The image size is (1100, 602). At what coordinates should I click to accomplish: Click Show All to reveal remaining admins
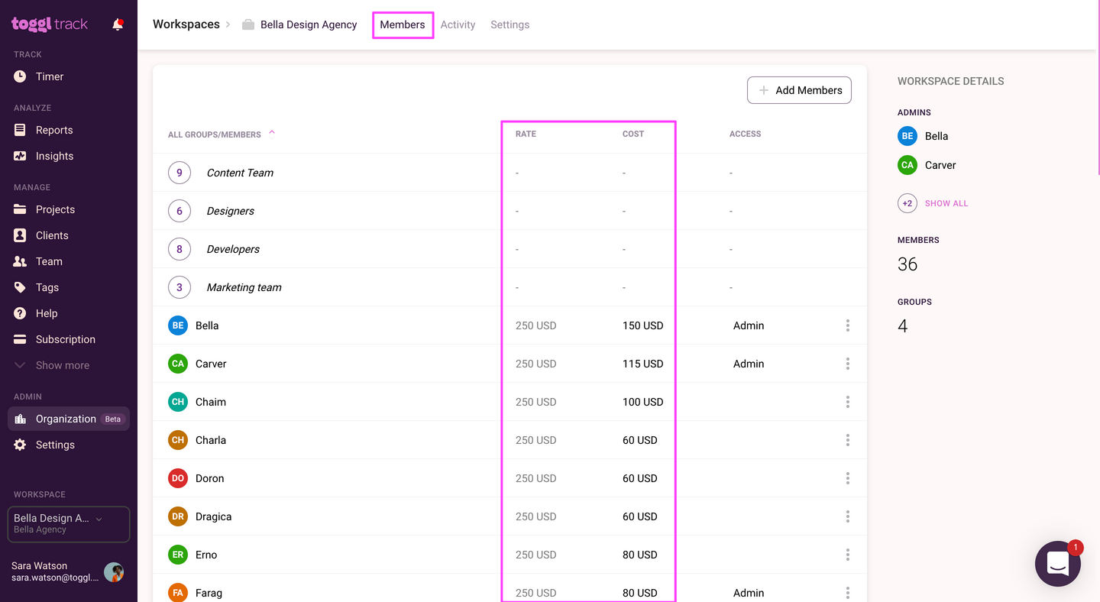[x=946, y=203]
